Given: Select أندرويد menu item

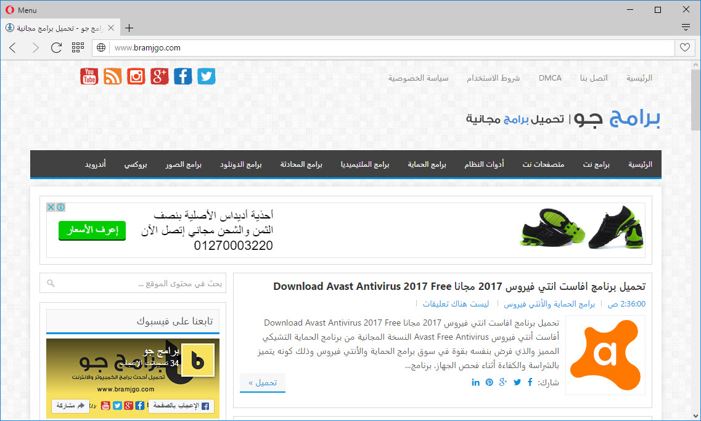Looking at the screenshot, I should 95,164.
